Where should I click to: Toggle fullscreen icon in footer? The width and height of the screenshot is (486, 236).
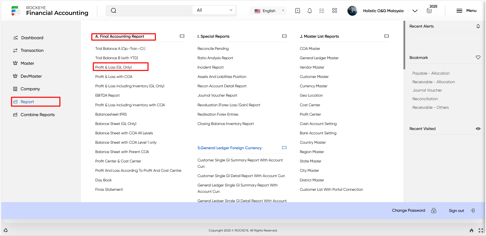pyautogui.click(x=481, y=230)
